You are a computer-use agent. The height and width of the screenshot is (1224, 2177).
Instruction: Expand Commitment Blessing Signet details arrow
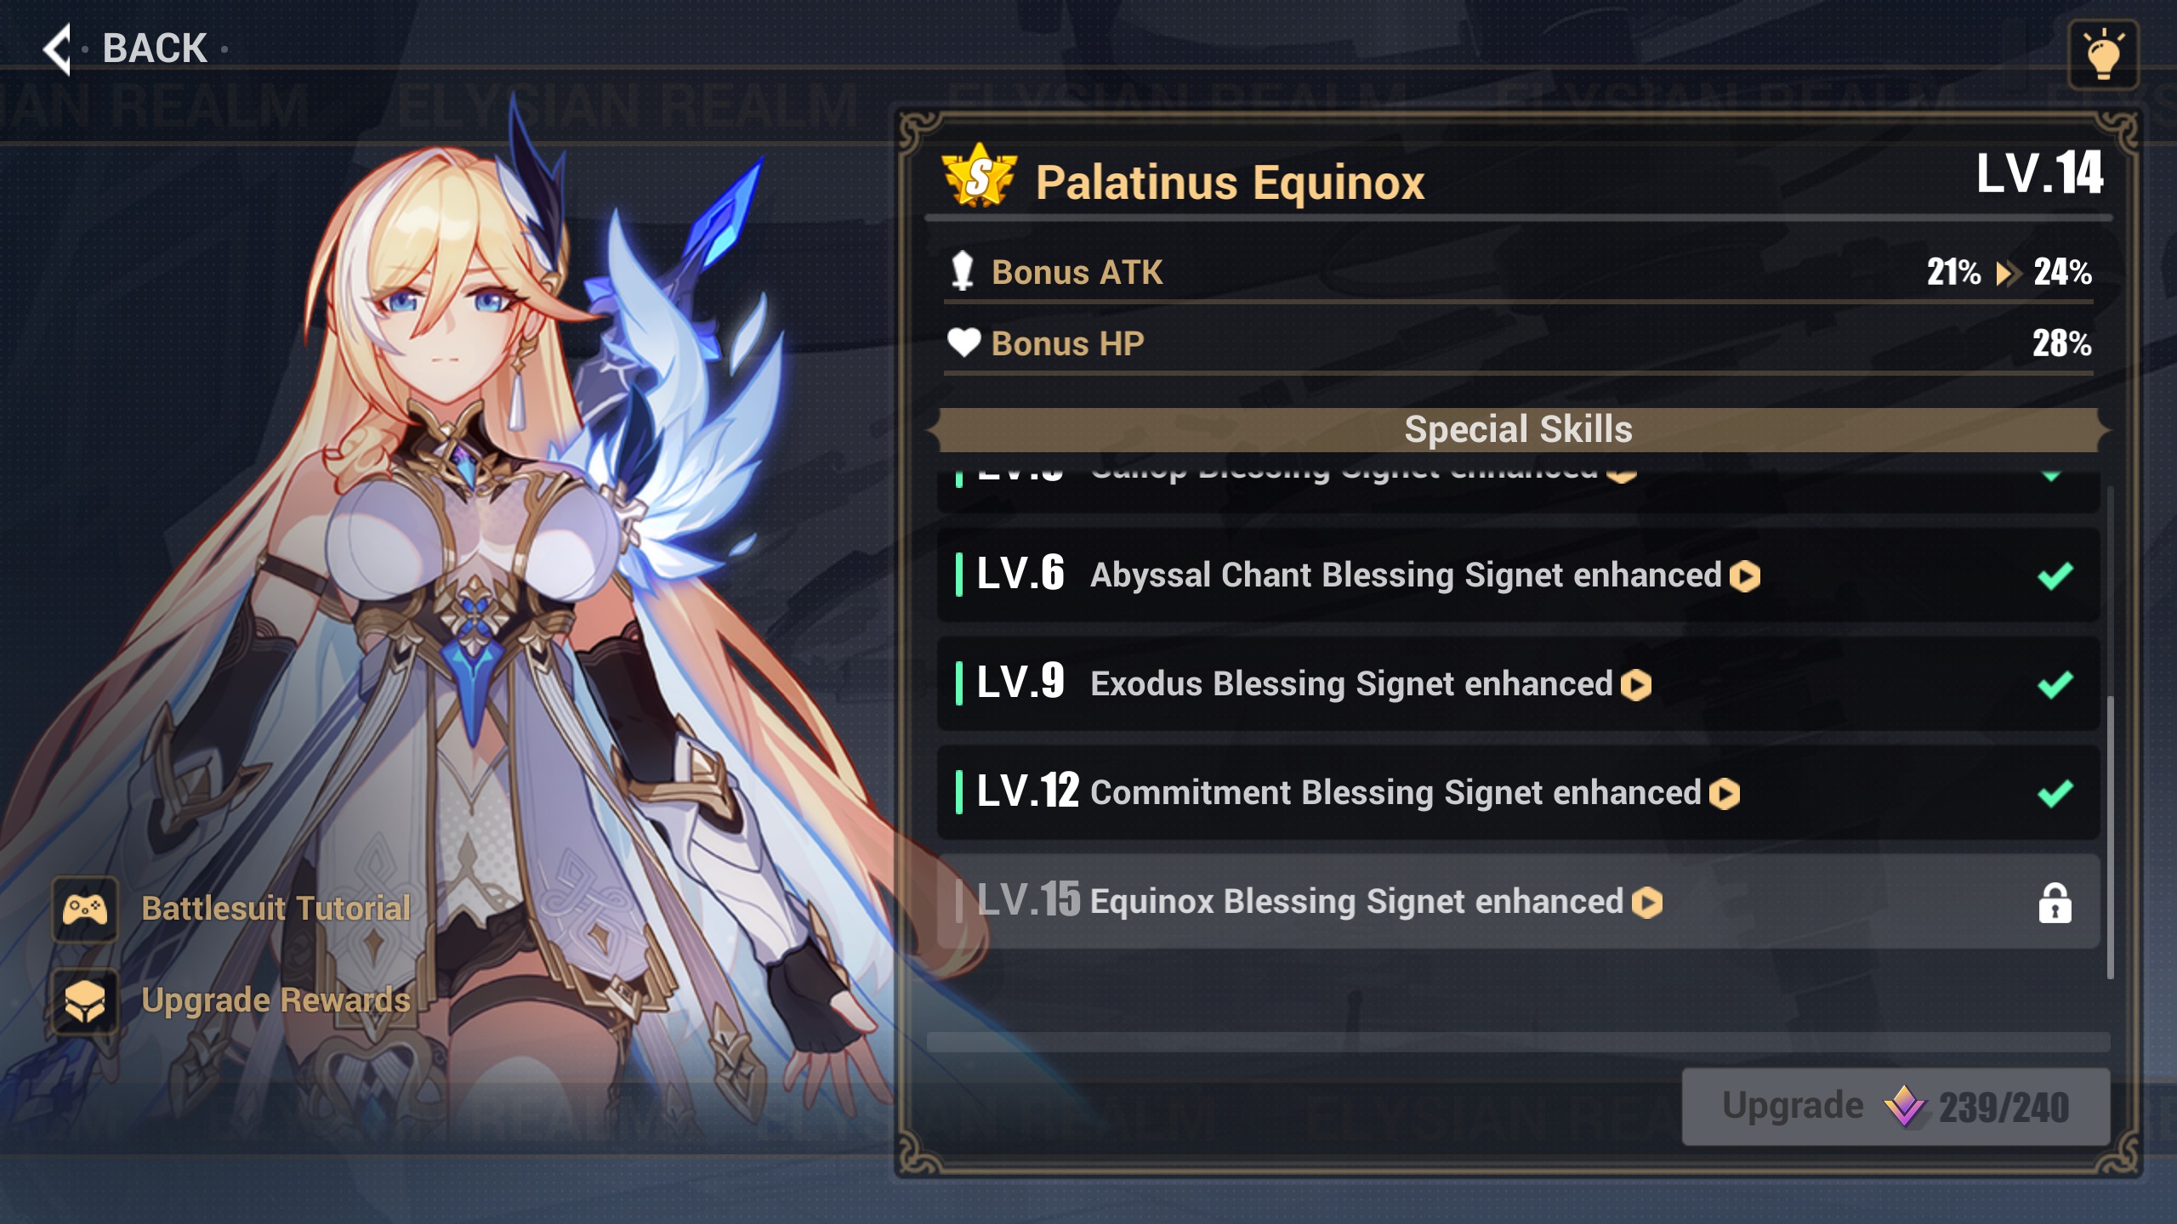tap(1725, 794)
